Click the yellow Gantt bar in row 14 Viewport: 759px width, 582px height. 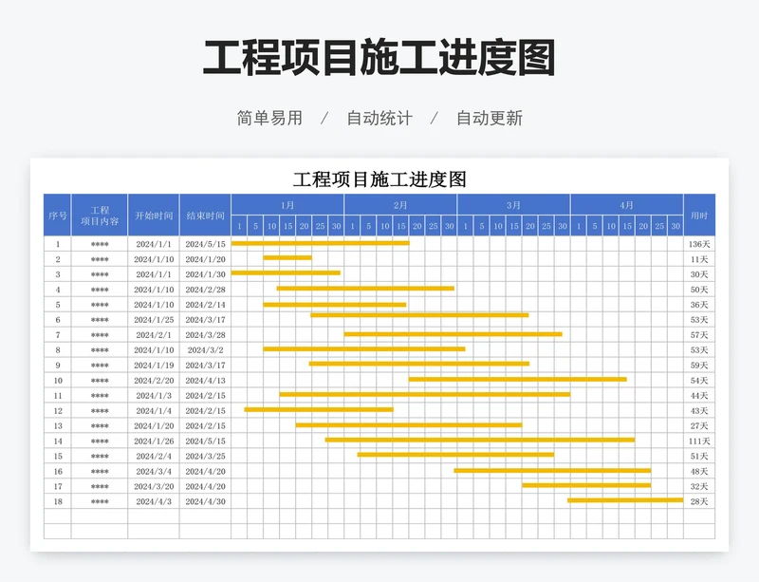coord(480,440)
